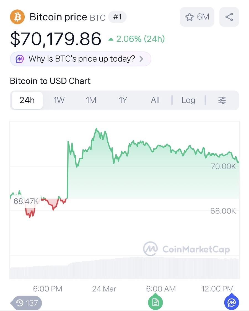Open the share icon button

229,17
